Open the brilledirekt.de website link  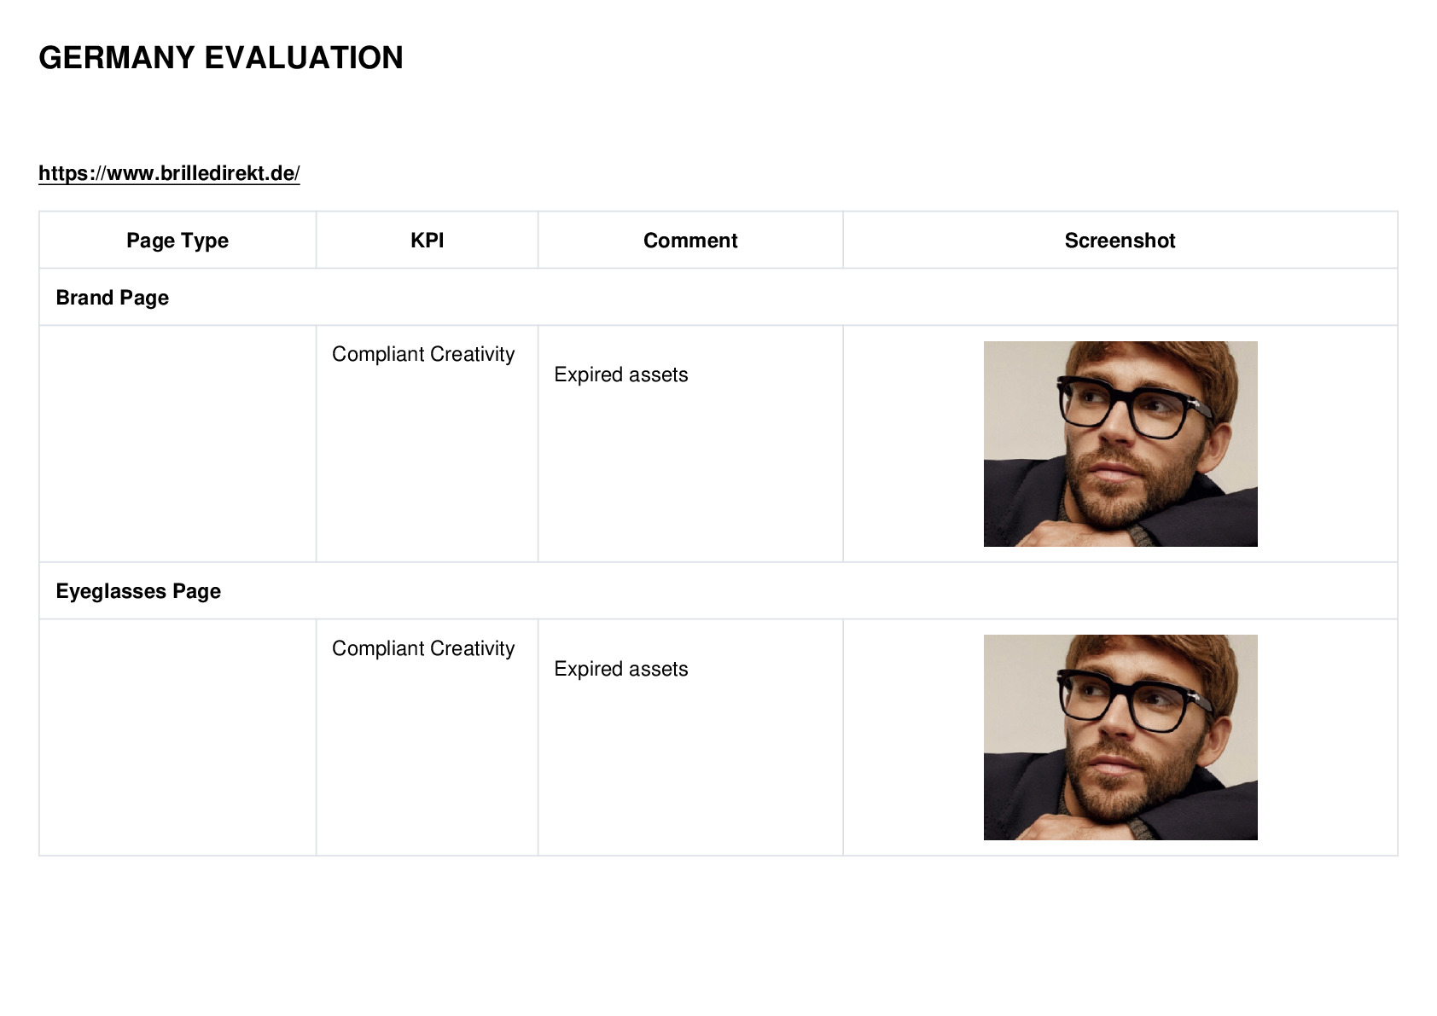coord(169,173)
